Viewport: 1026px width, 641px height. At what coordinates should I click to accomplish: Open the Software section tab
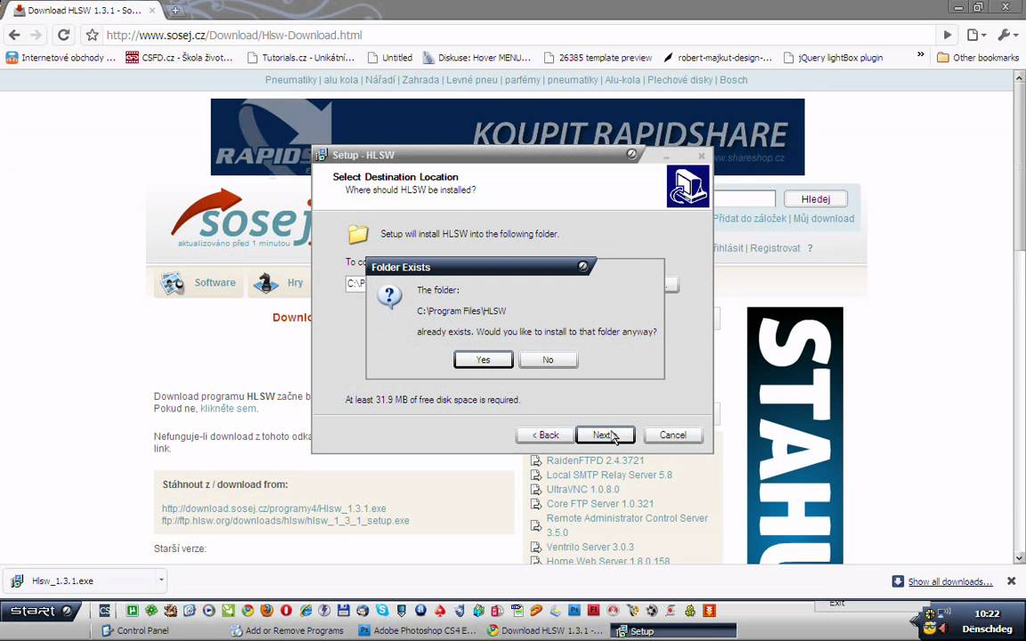click(x=199, y=283)
